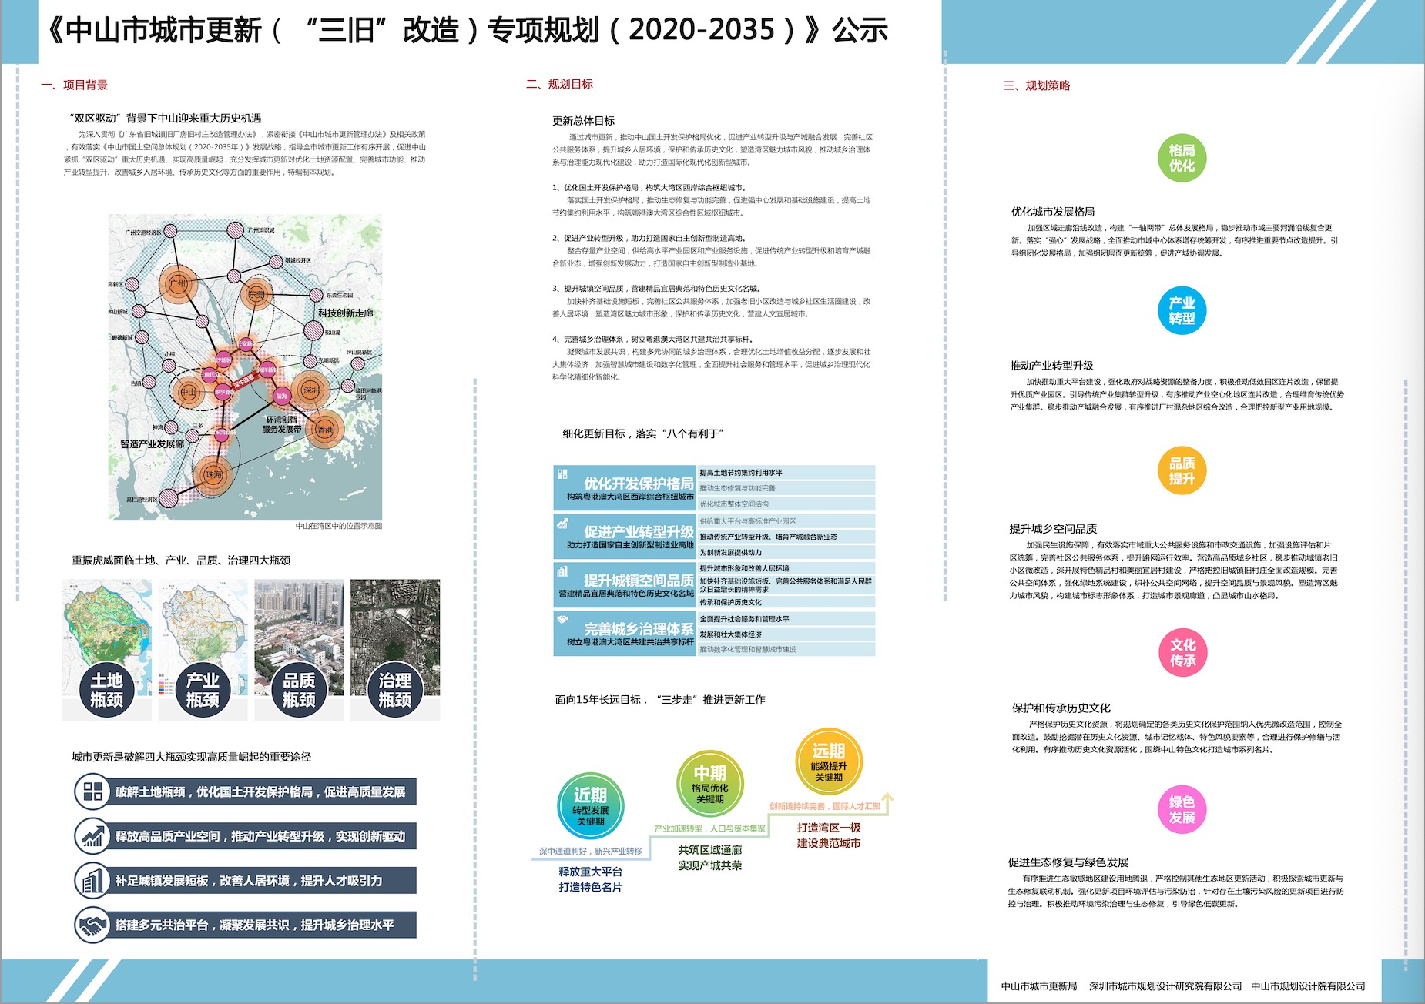Screen dimensions: 1425x1004
Task: Click the 补足城镇发展短板 dark banner
Action: tap(261, 881)
